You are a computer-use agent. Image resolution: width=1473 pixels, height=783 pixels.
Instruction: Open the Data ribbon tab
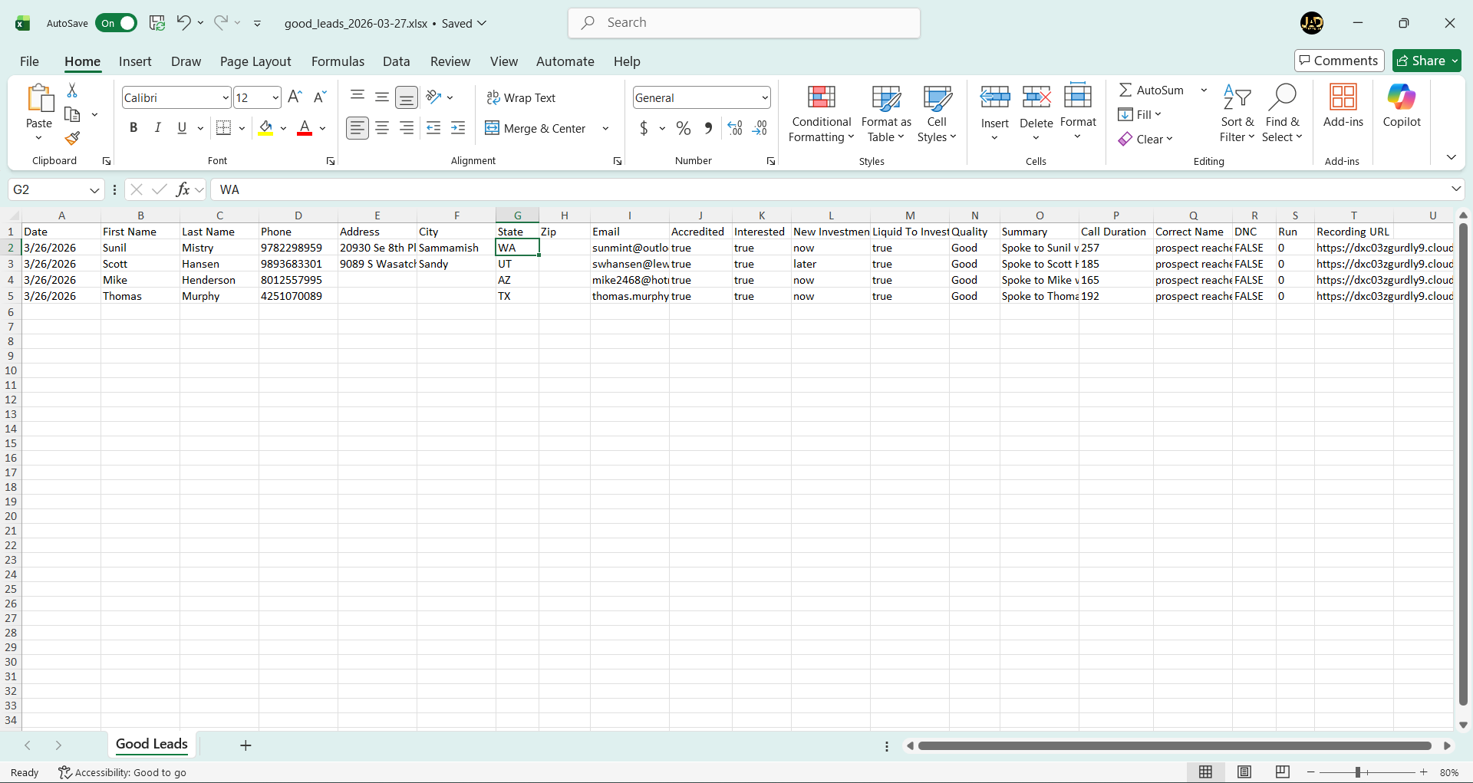[x=396, y=61]
